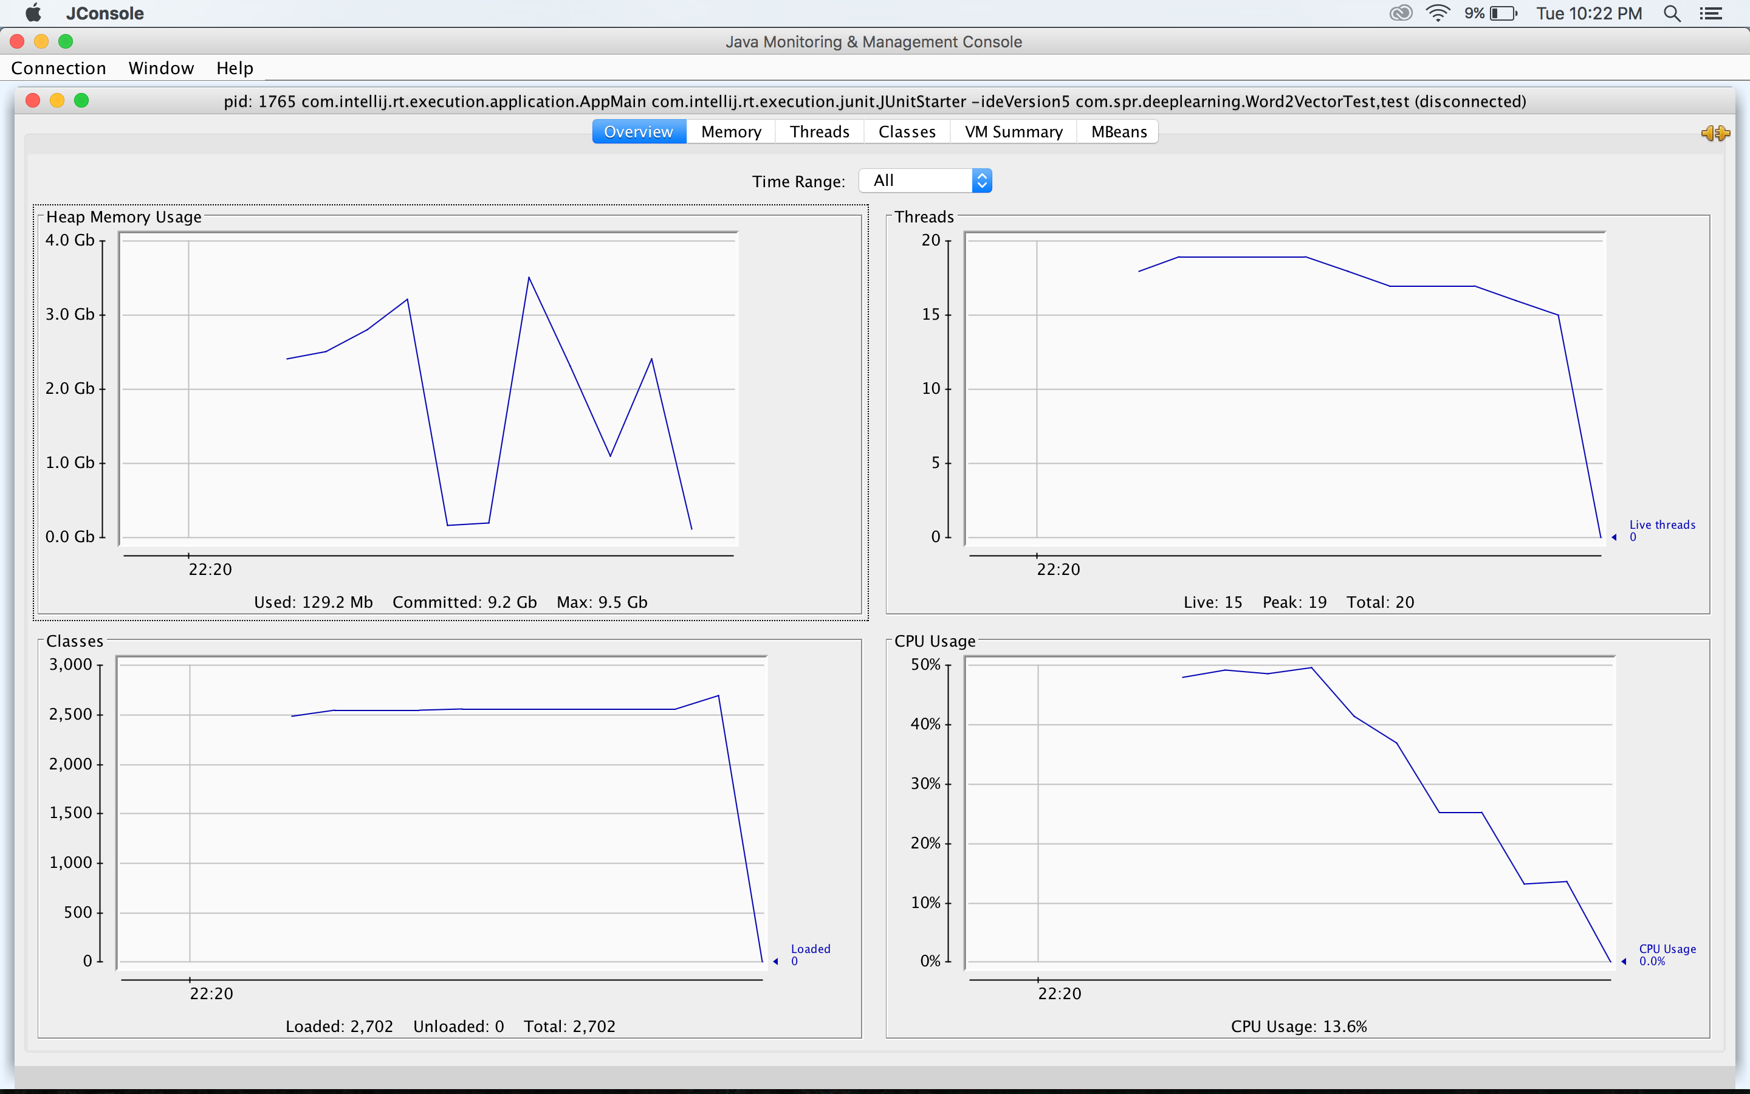Click the 'Live: 15' thread count

coord(1213,602)
